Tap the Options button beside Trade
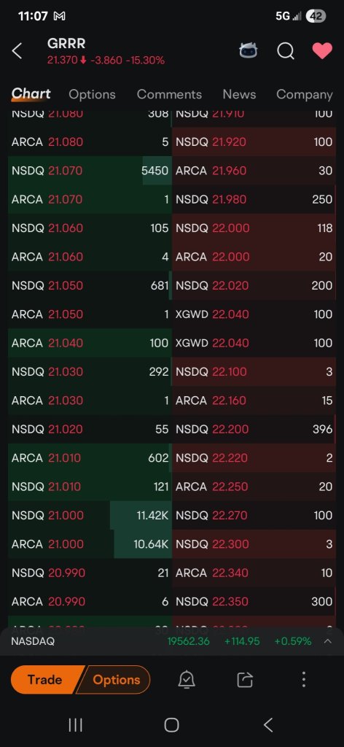This screenshot has width=344, height=747. [116, 679]
